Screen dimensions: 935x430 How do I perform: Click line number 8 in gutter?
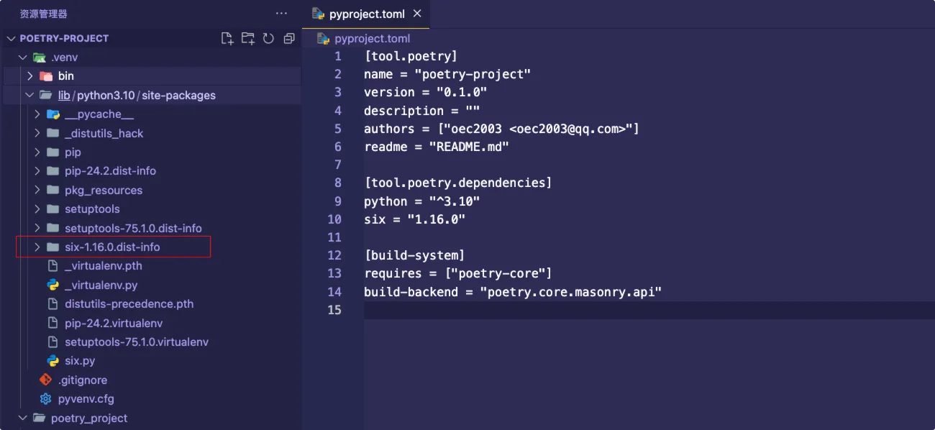[x=338, y=183]
